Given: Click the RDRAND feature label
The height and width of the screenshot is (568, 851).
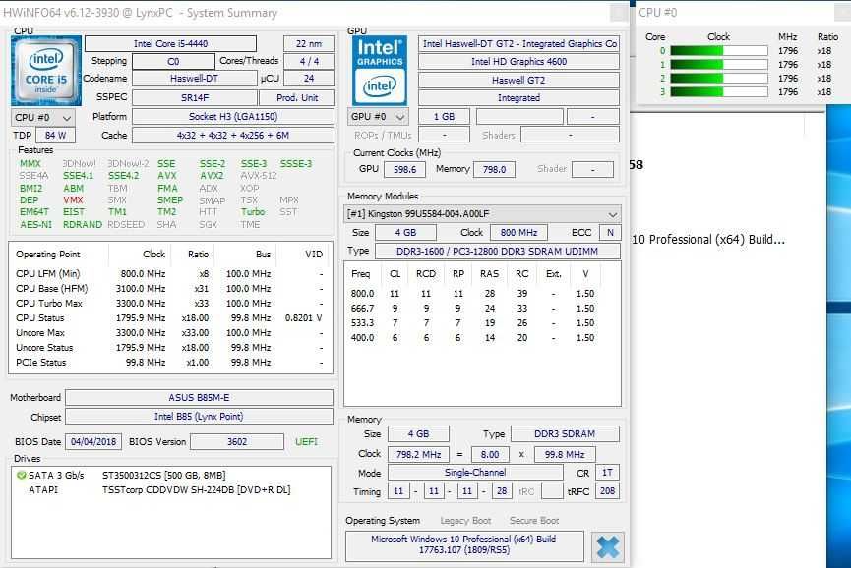Looking at the screenshot, I should 83,224.
